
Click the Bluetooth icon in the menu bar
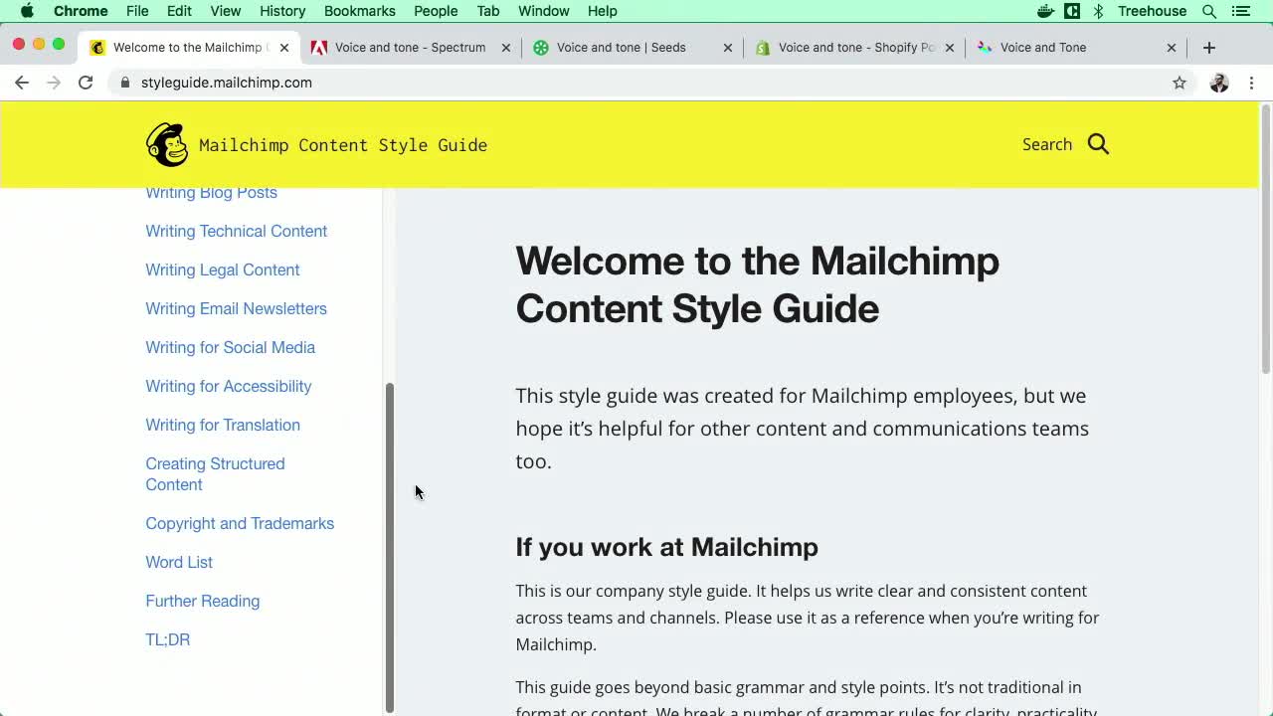[x=1098, y=11]
